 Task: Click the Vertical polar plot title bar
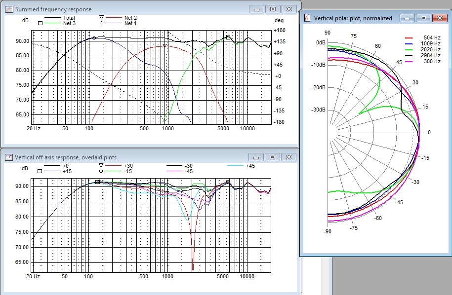(353, 18)
